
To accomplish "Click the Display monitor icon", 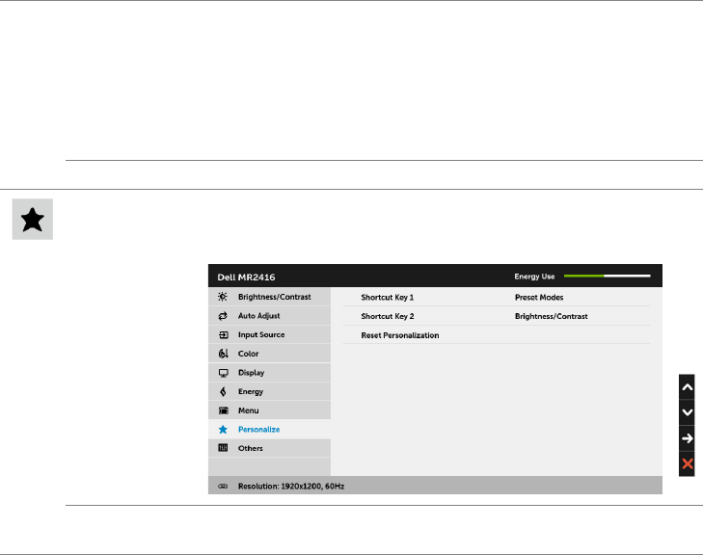I will (223, 373).
